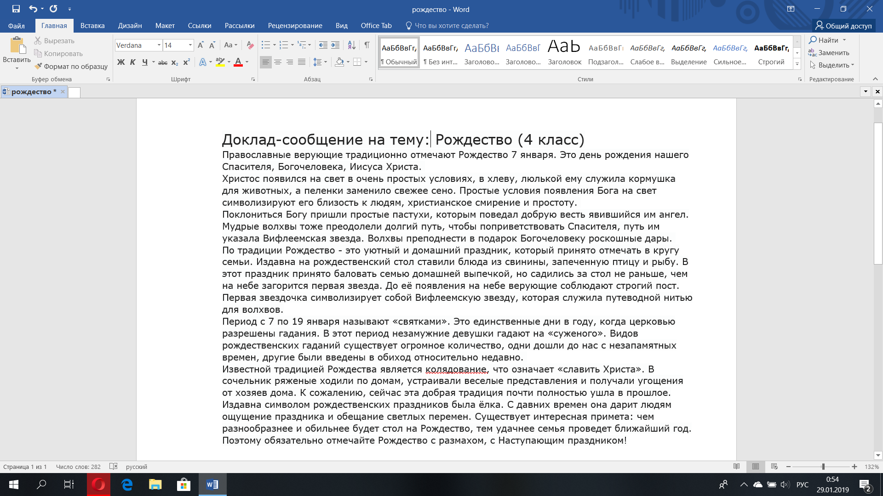Select the Format Painter tool
The image size is (883, 496).
(70, 66)
